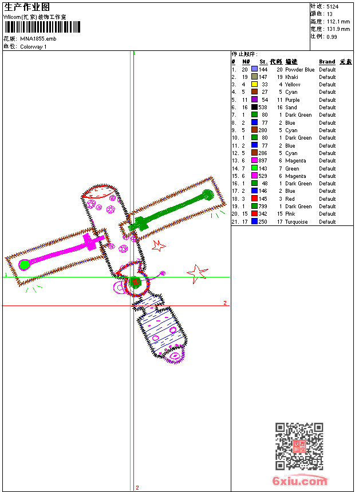Select the 'Khaki' description text
Screen dimensions: 355x492
tap(291, 77)
